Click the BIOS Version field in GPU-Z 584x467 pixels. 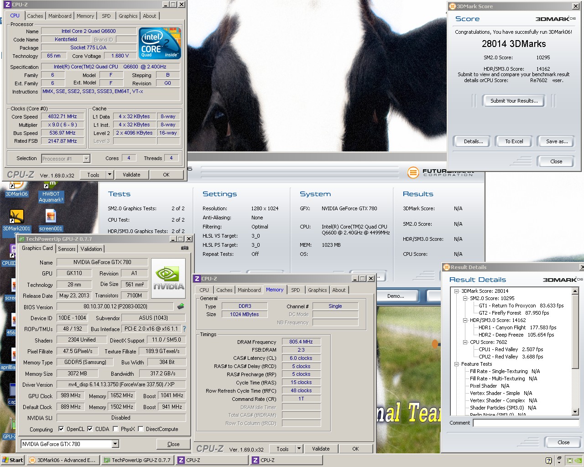click(115, 307)
